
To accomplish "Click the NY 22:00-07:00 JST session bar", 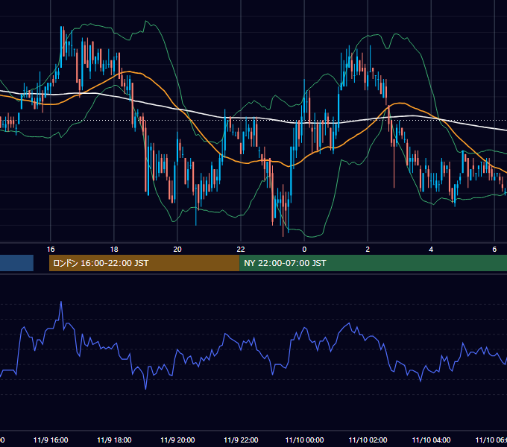I will (x=373, y=263).
